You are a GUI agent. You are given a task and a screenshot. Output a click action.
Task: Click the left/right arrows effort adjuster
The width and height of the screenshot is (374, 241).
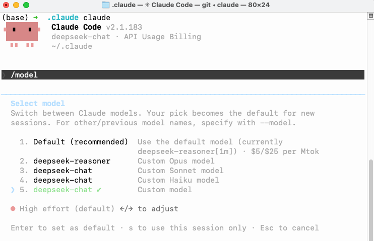point(126,209)
